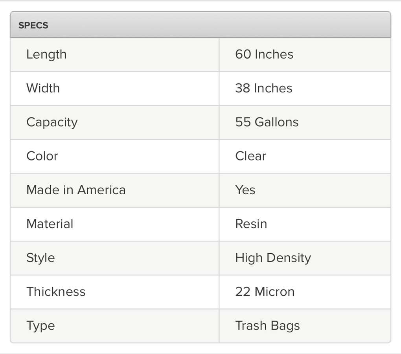Select the Color label cell

(42, 156)
